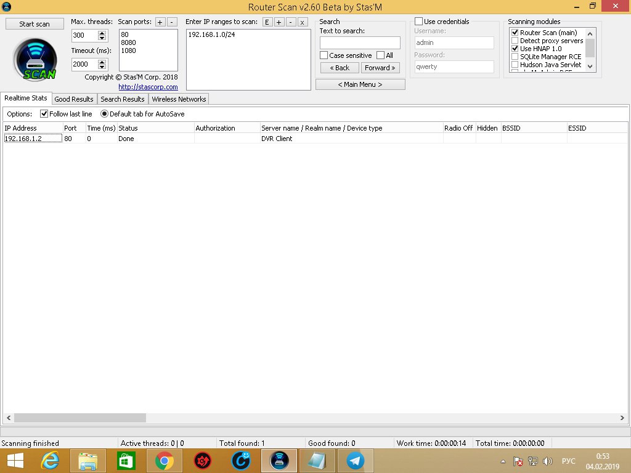Switch to Good Results tab

(x=74, y=99)
